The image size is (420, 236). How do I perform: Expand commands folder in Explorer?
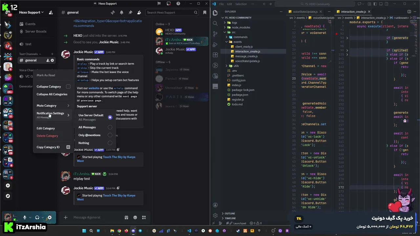[226, 37]
